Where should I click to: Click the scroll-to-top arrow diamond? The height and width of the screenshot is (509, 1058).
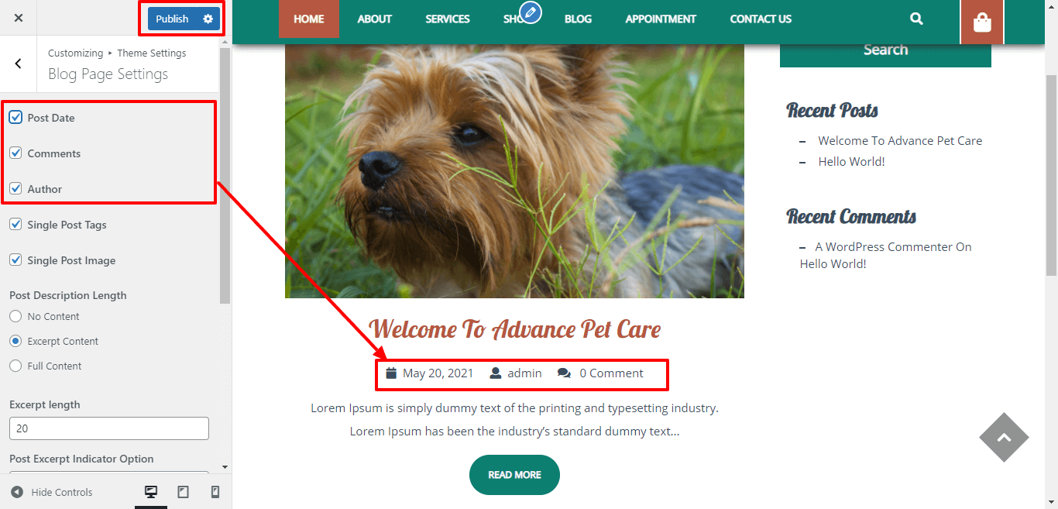[x=1004, y=438]
